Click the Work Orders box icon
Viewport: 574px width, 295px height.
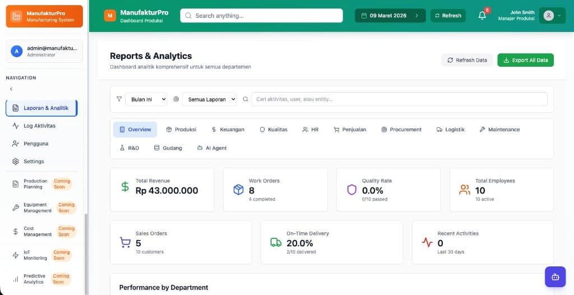point(238,190)
